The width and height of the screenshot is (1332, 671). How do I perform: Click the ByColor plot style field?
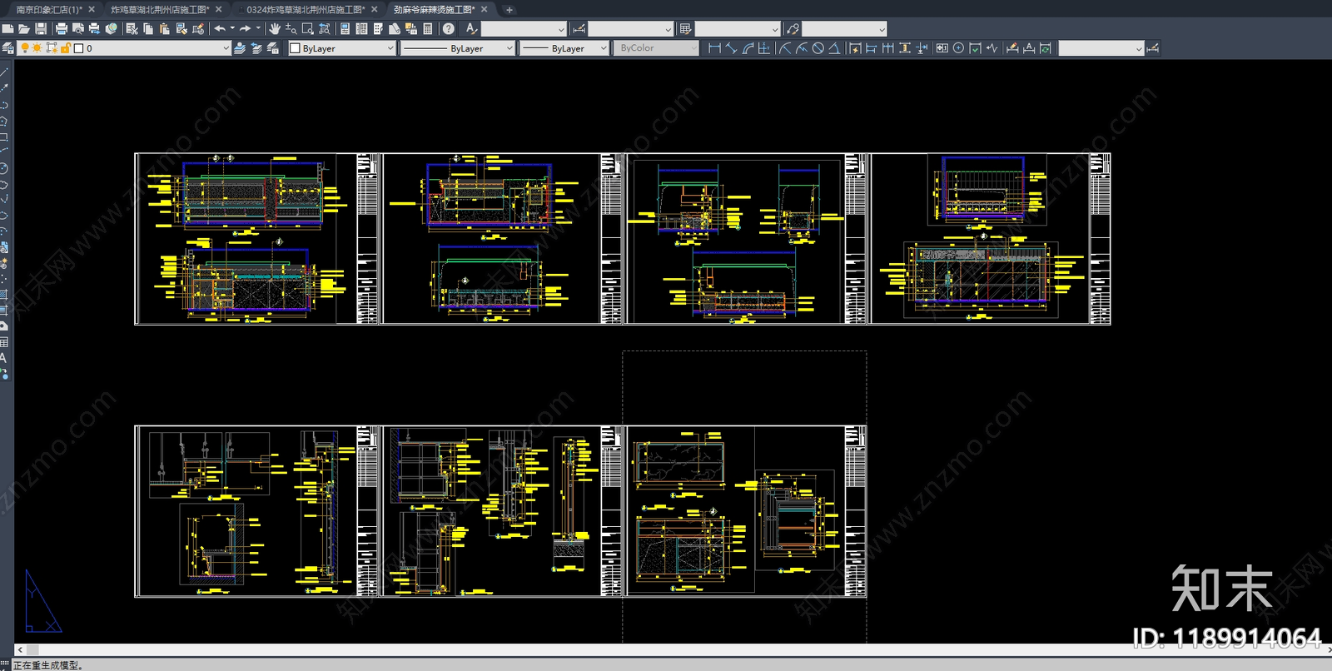tap(656, 48)
